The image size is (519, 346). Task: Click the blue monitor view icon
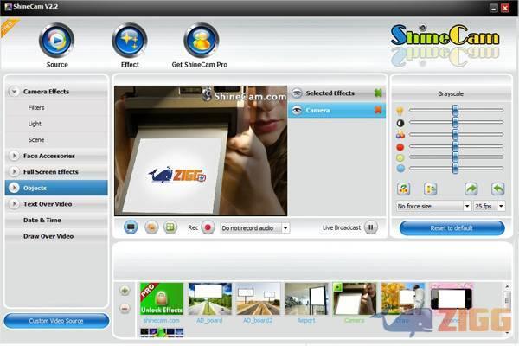(131, 227)
